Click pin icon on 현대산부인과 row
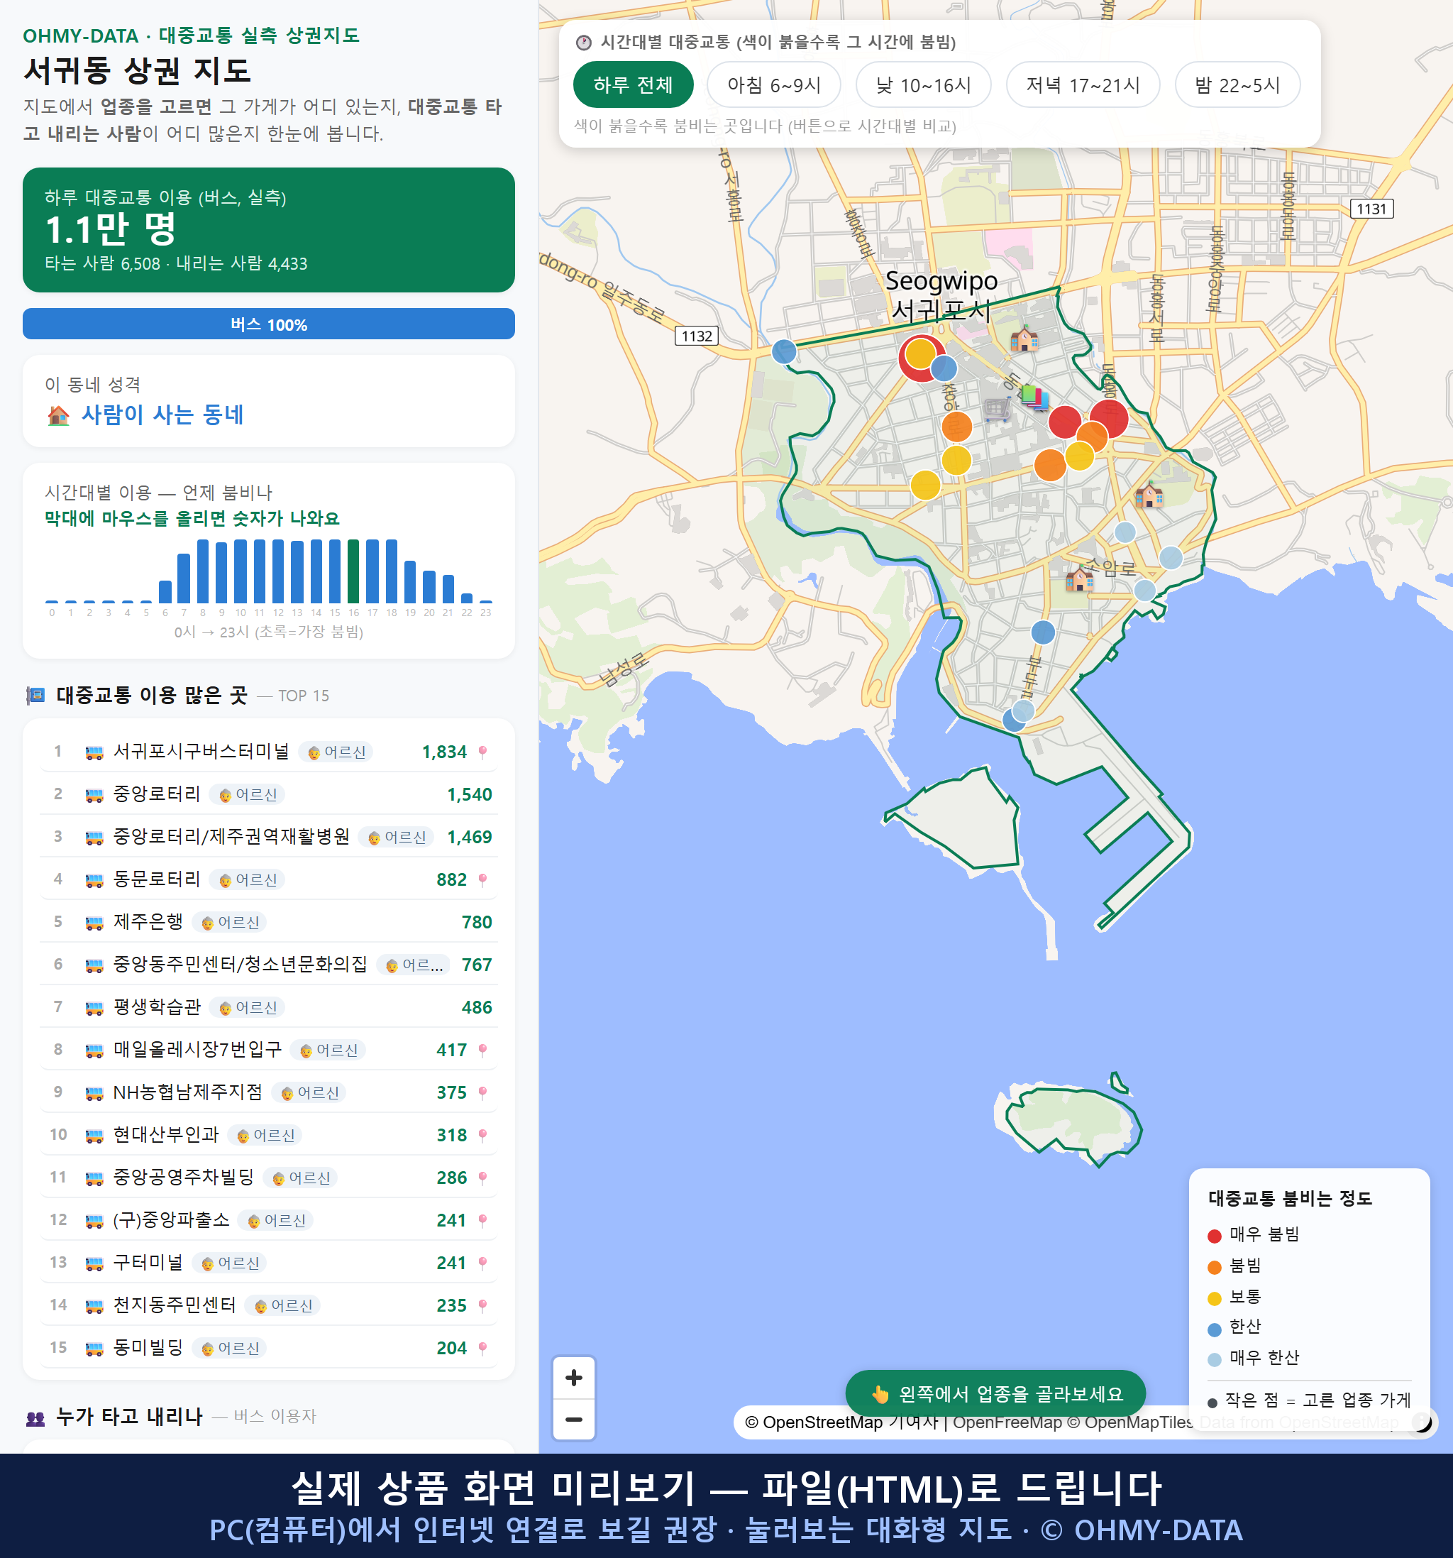Image resolution: width=1453 pixels, height=1558 pixels. coord(482,1136)
